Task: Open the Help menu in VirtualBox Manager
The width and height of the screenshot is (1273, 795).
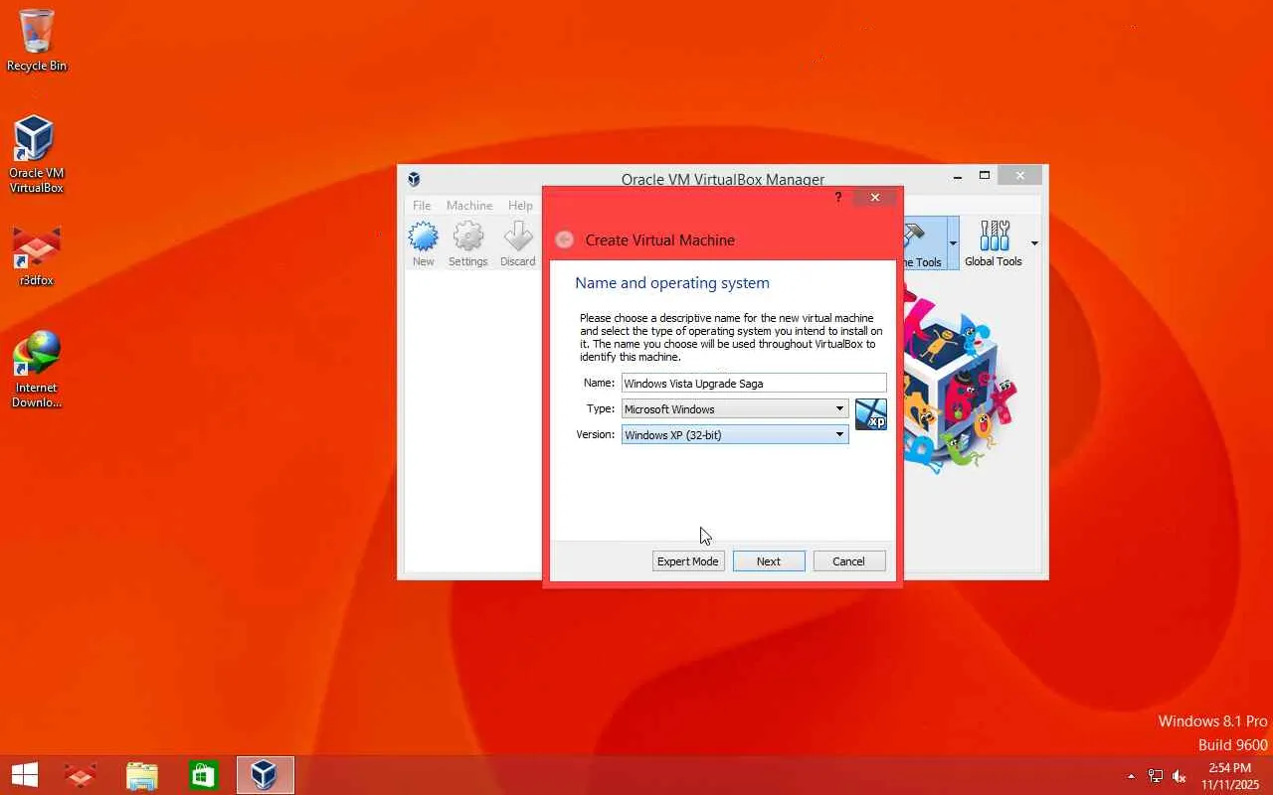Action: [x=520, y=206]
